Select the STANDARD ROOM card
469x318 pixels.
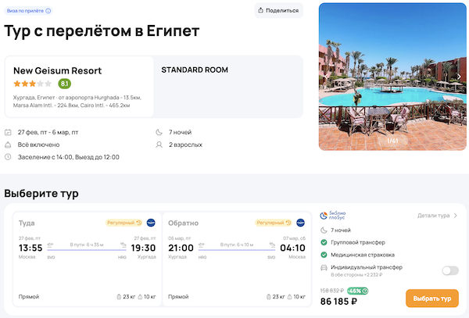(x=228, y=86)
